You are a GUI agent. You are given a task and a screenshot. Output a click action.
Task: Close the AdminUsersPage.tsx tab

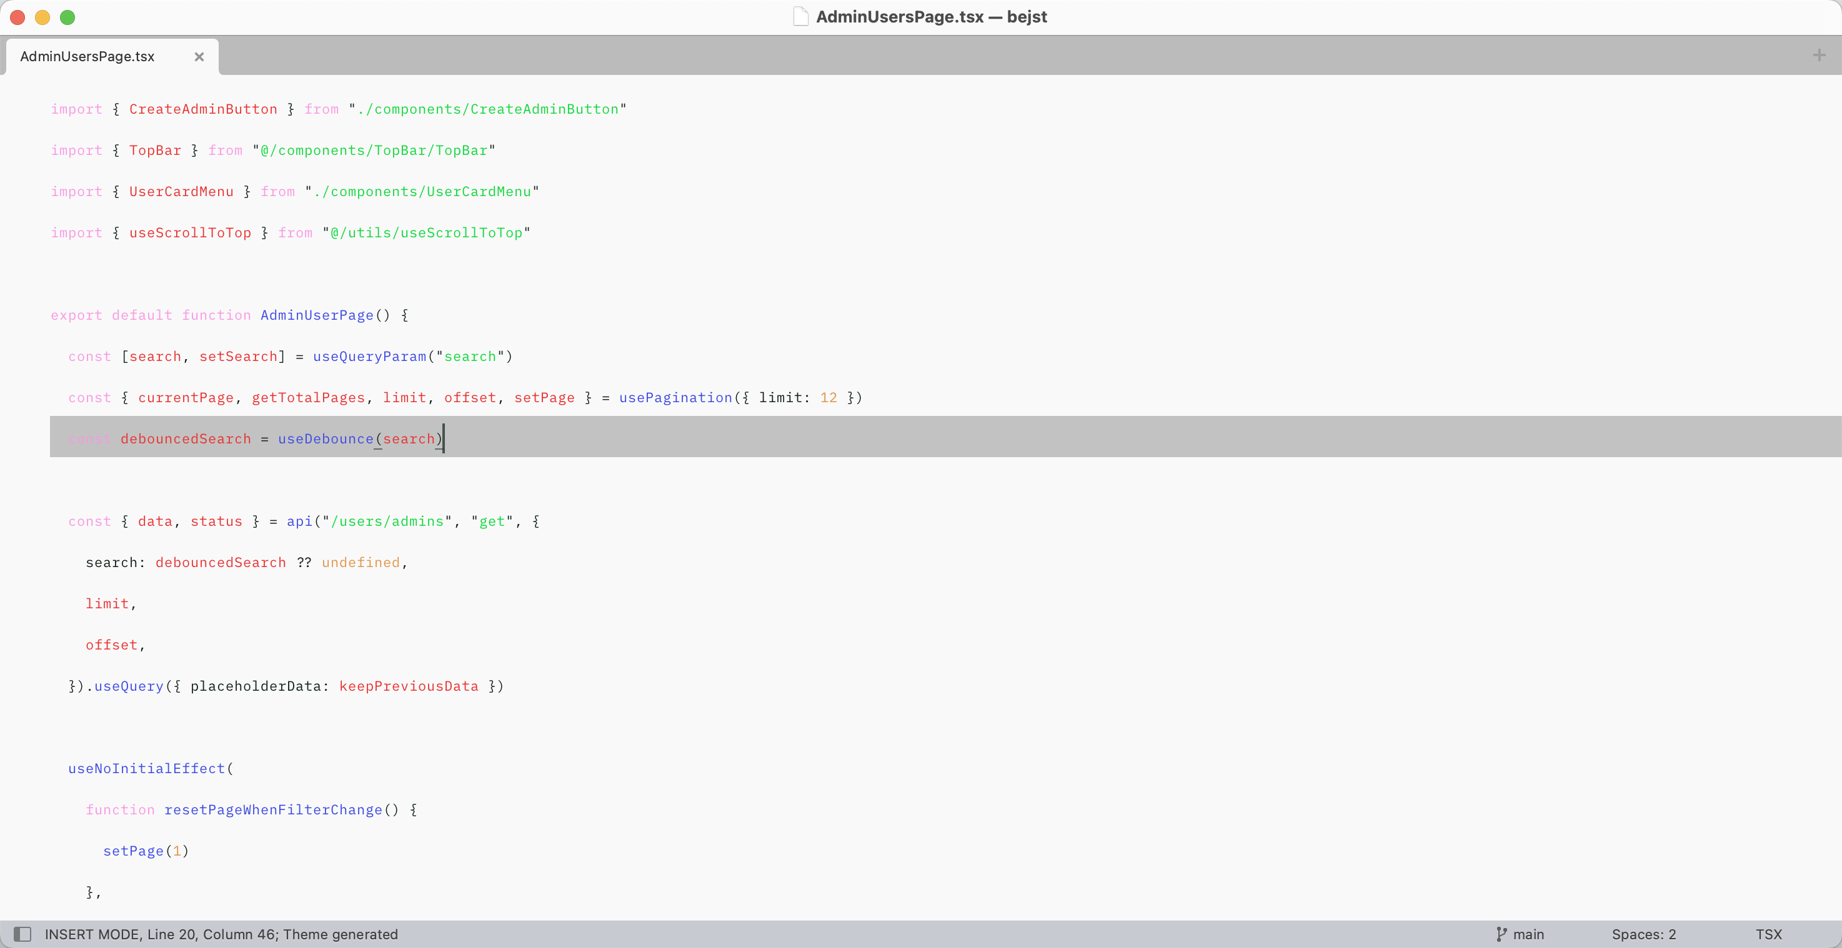click(199, 56)
